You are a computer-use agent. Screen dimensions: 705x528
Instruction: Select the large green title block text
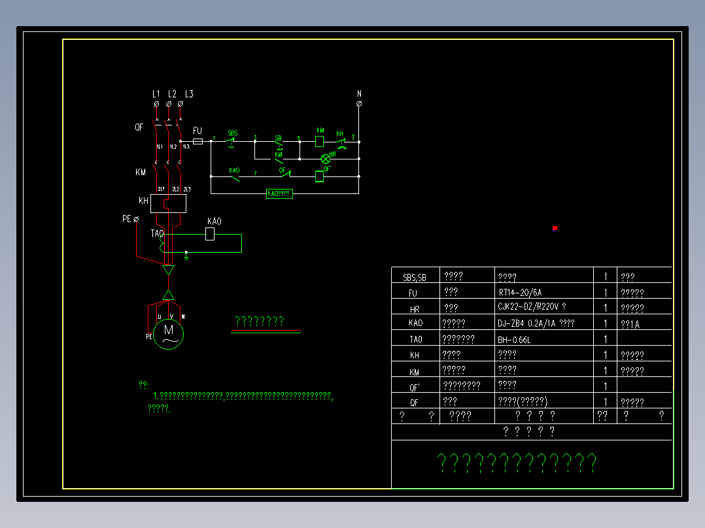517,463
